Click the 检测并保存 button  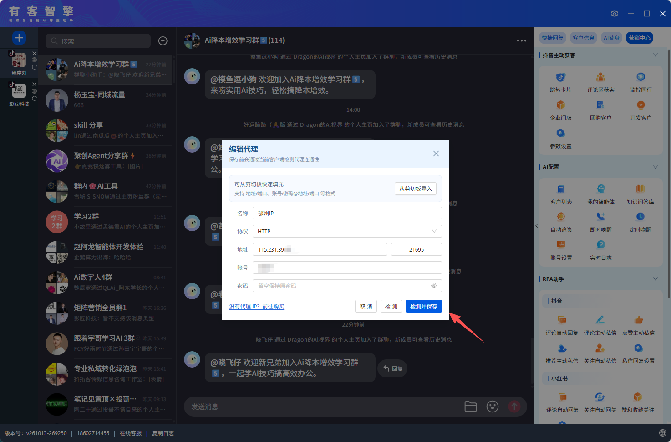click(x=424, y=306)
